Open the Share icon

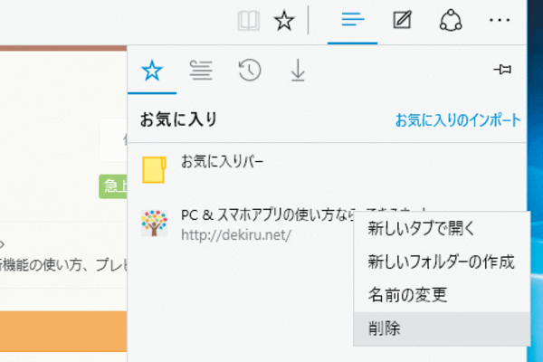pos(451,21)
